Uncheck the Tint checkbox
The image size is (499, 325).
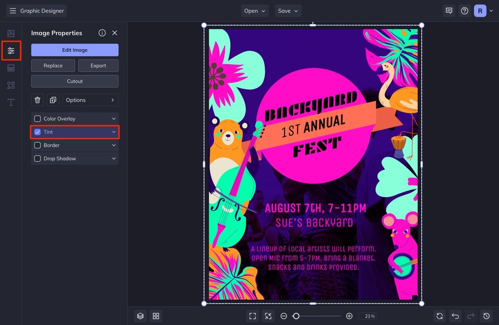tap(38, 132)
